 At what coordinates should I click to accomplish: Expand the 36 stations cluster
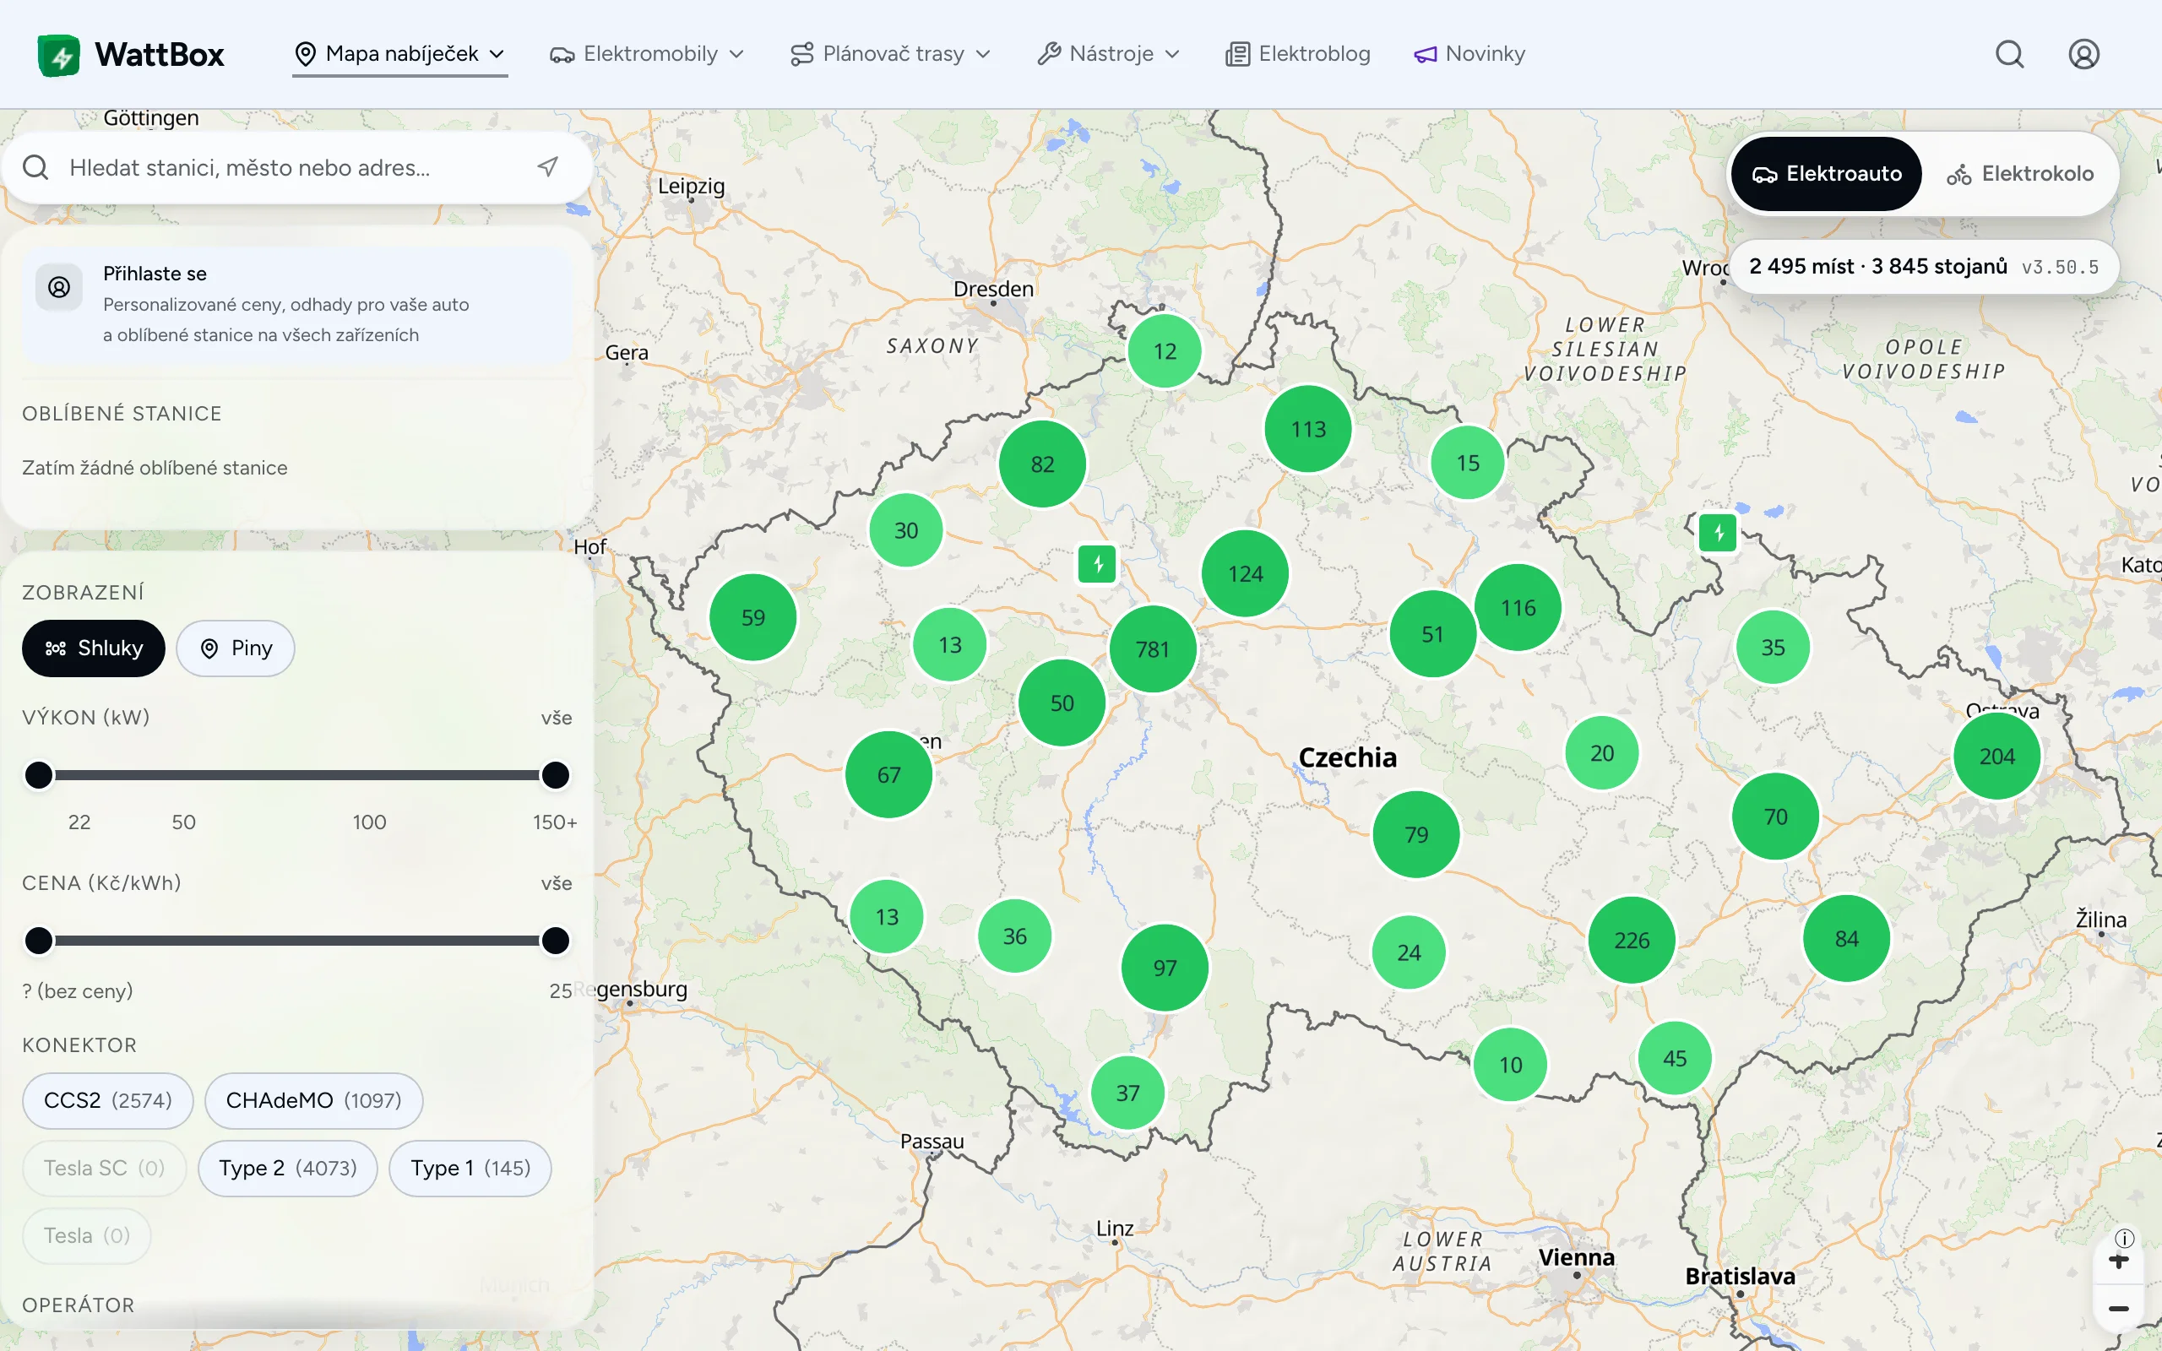pyautogui.click(x=1015, y=936)
